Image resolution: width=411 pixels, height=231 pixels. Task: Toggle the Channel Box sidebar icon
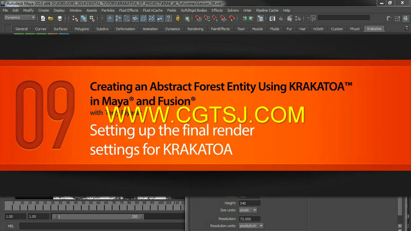(x=406, y=18)
